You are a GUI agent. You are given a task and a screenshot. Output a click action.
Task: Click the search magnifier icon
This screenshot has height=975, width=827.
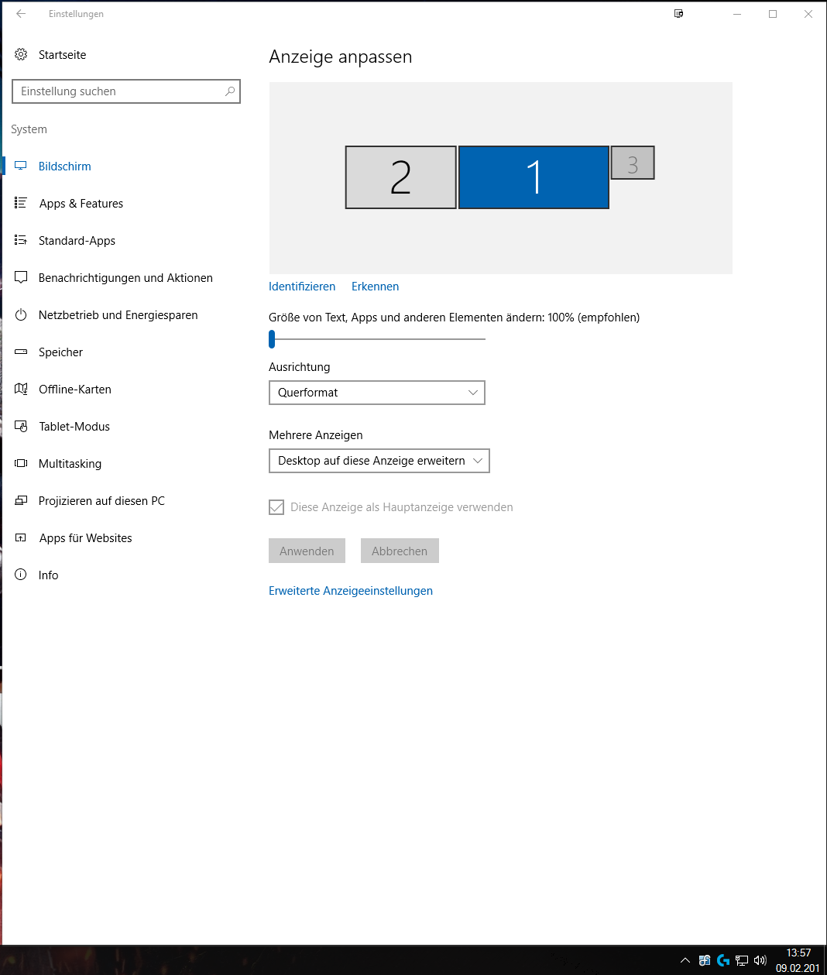click(230, 91)
